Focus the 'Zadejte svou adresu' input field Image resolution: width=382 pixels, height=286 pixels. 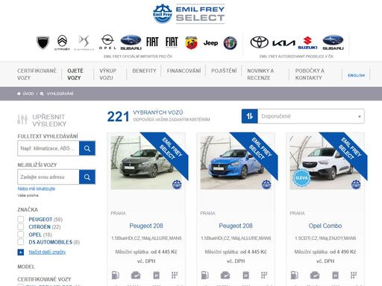coord(48,177)
